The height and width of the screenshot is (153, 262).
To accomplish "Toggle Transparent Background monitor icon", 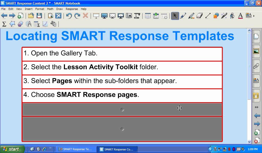I will tap(113, 16).
